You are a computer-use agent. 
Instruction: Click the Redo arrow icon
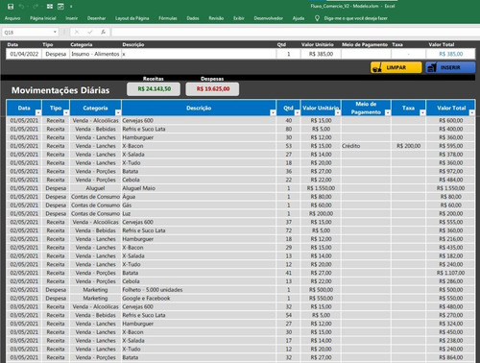click(x=36, y=7)
